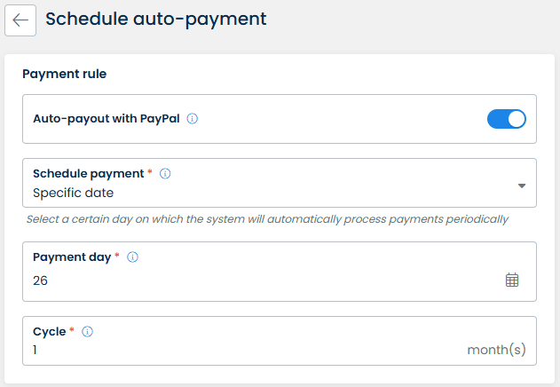Select the 'Specific date' schedule option field
560x387 pixels.
click(x=74, y=193)
